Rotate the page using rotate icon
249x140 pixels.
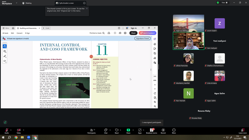[x=155, y=93]
